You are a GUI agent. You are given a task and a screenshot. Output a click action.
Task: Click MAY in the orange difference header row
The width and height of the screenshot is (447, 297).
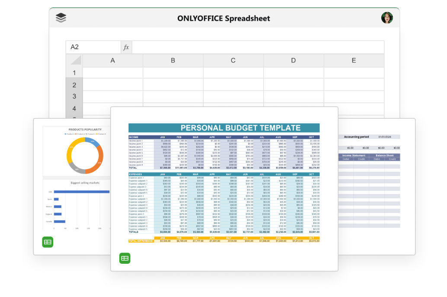(229, 238)
